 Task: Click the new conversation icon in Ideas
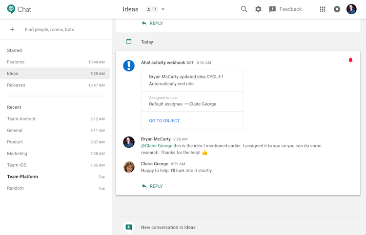[129, 227]
